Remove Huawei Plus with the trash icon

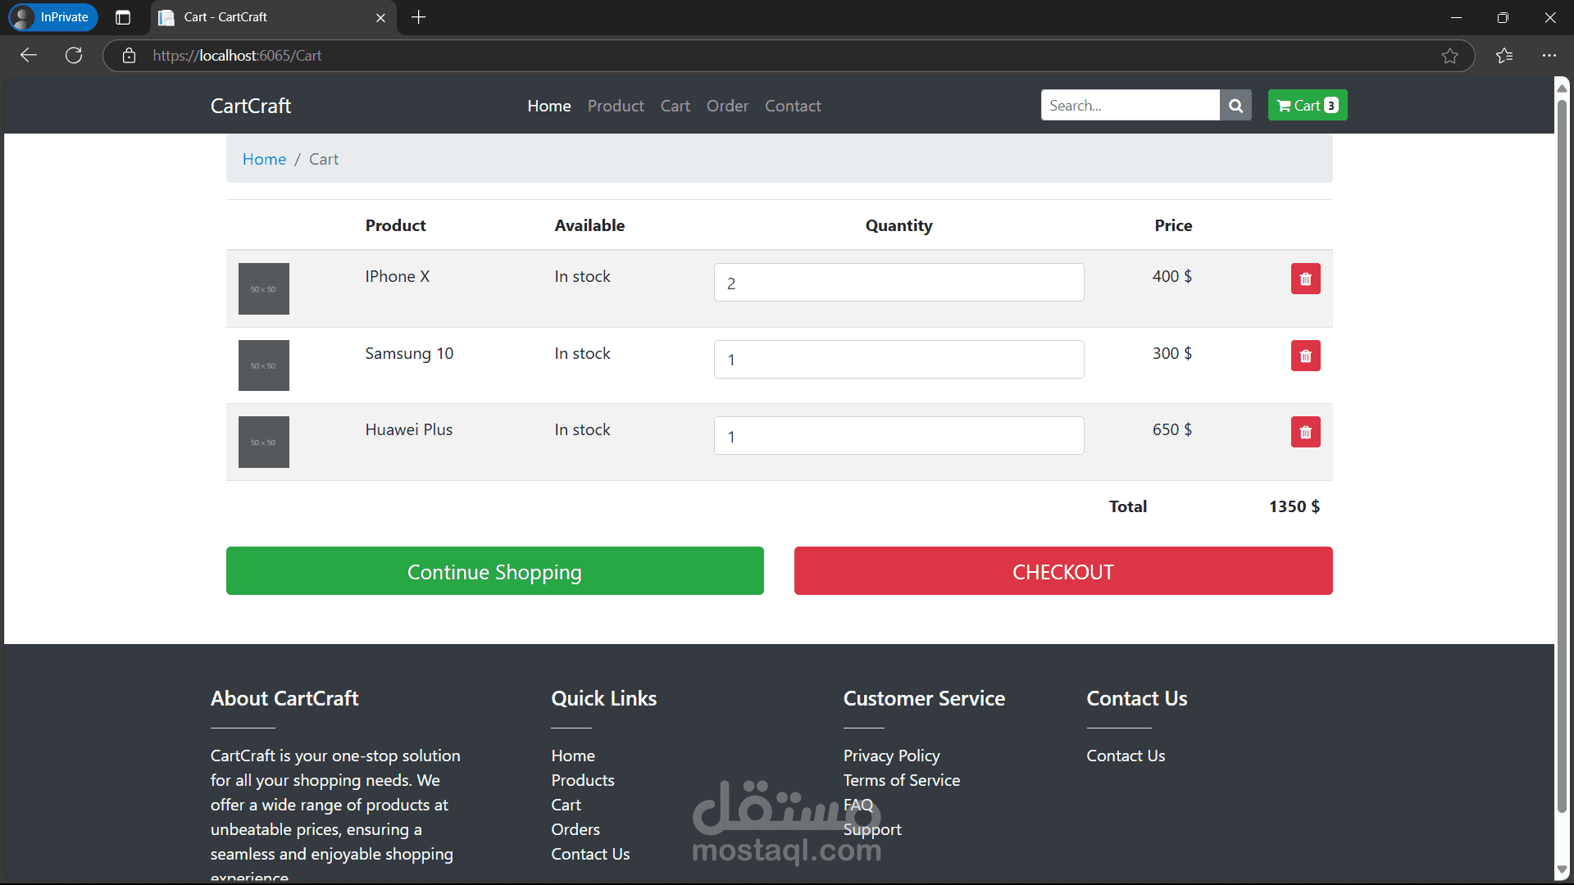pos(1305,432)
